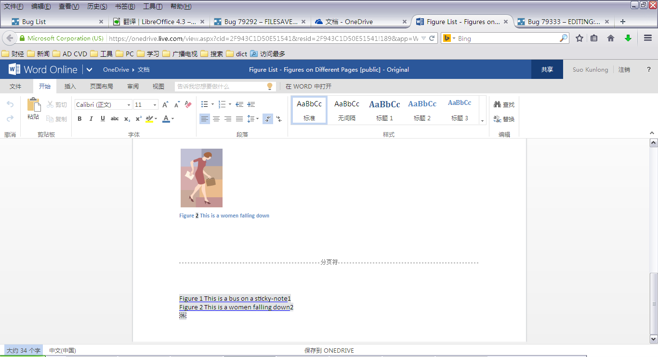
Task: Click the 在 WORD 中打开 link
Action: click(308, 87)
